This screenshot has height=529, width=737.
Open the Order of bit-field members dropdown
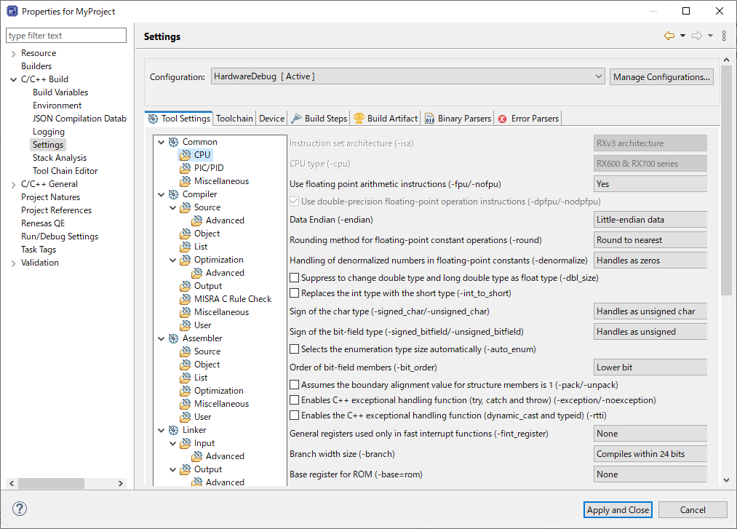[x=650, y=367]
